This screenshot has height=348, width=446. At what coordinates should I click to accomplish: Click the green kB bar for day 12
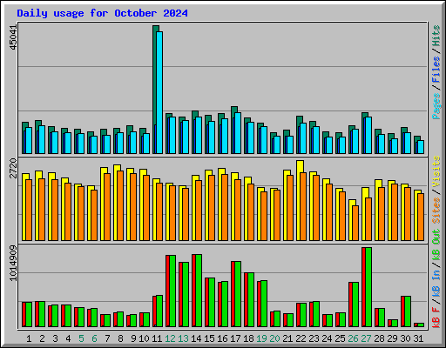[x=172, y=291]
